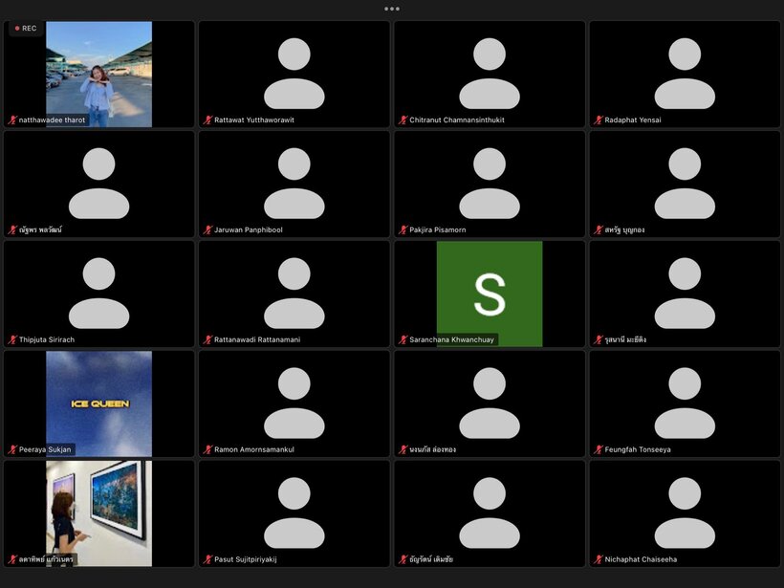Click the name Feungfah Tonseeya
The height and width of the screenshot is (588, 784).
click(638, 449)
